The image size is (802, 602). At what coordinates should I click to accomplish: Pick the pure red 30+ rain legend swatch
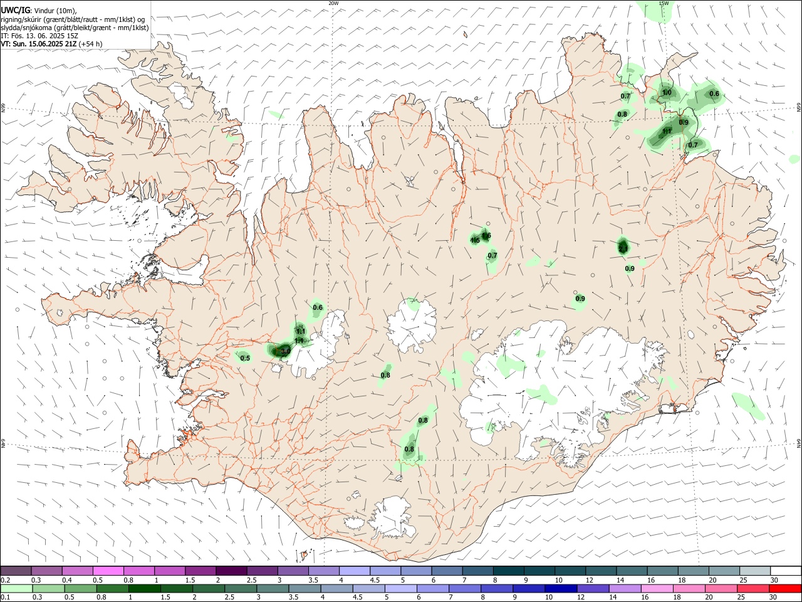coord(785,589)
